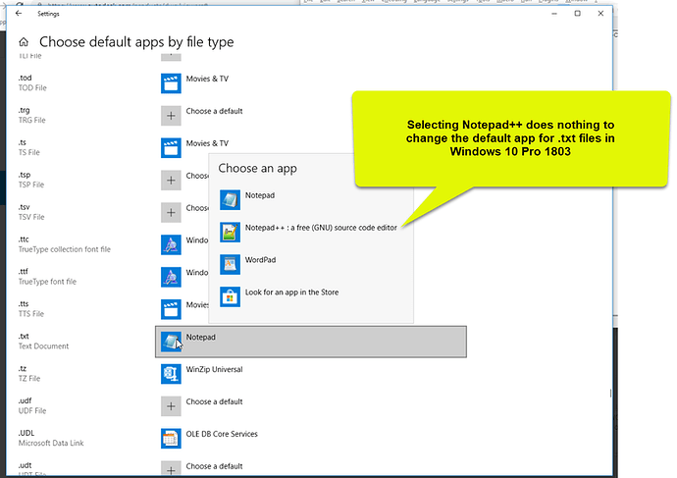Go back using the Settings back arrow
The height and width of the screenshot is (478, 677).
pyautogui.click(x=19, y=14)
